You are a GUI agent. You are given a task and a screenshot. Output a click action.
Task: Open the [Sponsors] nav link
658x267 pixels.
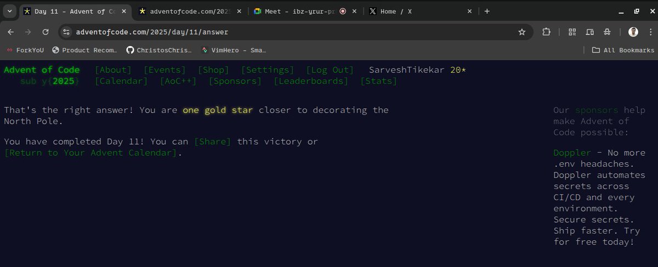pyautogui.click(x=235, y=81)
